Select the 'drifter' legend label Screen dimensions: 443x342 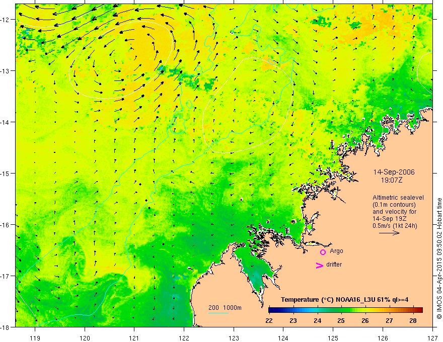pyautogui.click(x=334, y=265)
